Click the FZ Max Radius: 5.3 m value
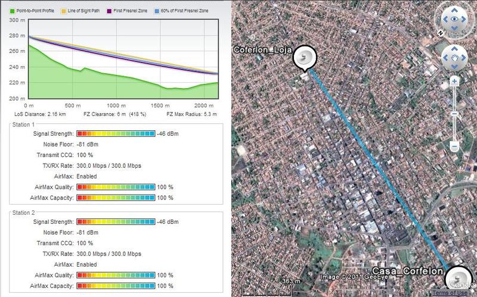 coord(191,114)
